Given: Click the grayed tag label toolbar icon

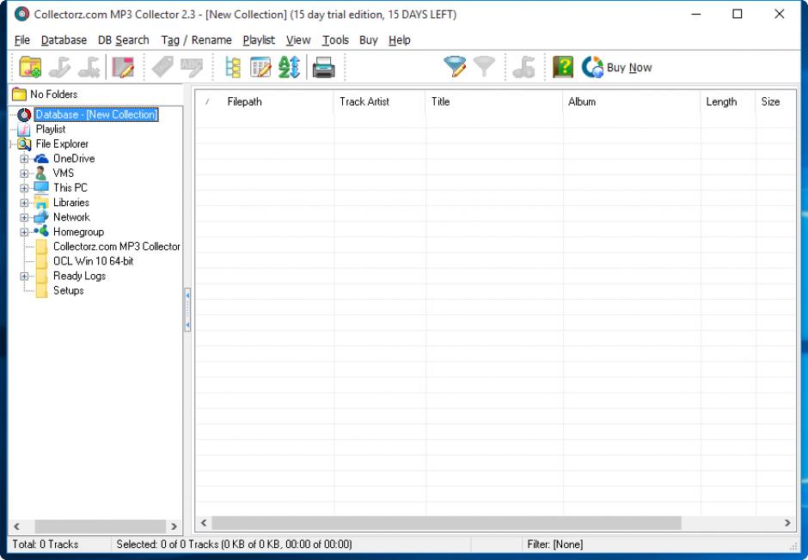Looking at the screenshot, I should [162, 68].
